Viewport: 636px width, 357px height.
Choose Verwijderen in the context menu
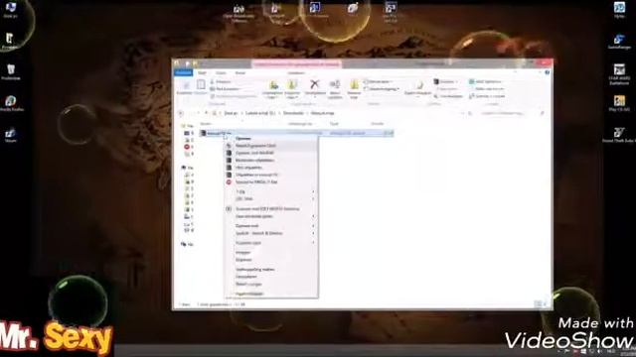click(271, 277)
